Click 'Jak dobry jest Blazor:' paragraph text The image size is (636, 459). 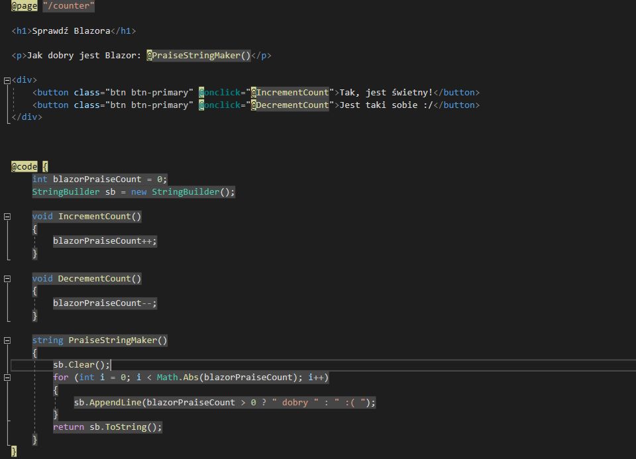pos(84,56)
